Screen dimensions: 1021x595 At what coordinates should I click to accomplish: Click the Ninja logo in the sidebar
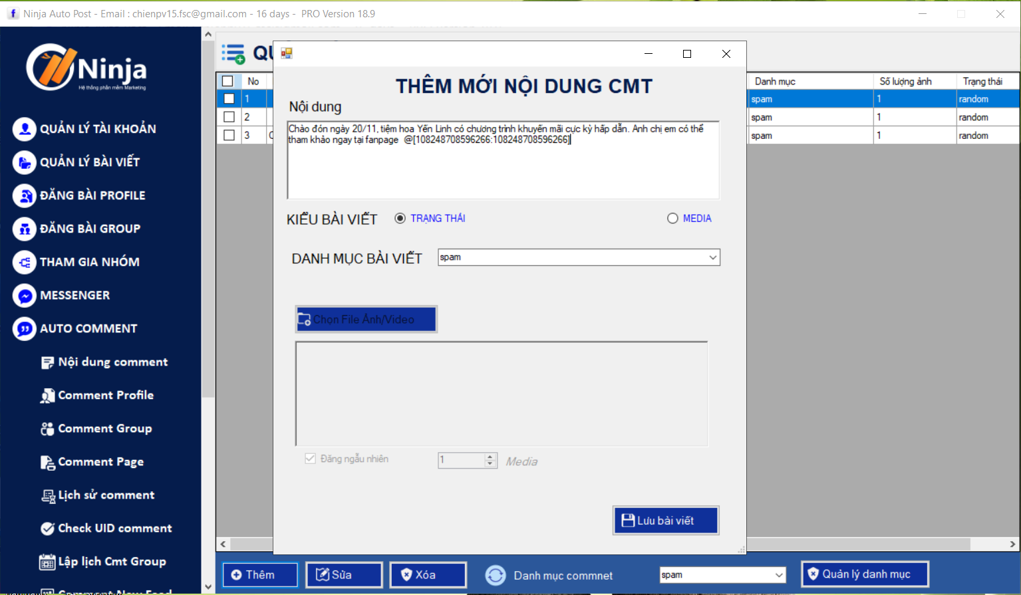[x=86, y=67]
